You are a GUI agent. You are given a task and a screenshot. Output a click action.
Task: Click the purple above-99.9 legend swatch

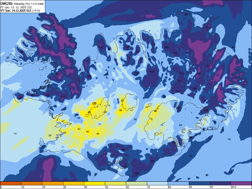click(241, 183)
